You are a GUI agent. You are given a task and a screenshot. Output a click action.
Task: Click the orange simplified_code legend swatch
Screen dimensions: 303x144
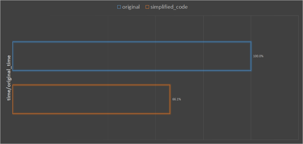pos(147,7)
